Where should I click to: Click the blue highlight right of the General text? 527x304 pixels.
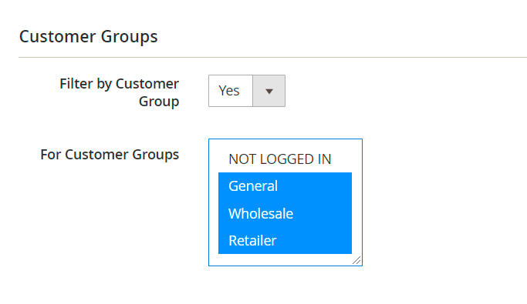(315, 186)
